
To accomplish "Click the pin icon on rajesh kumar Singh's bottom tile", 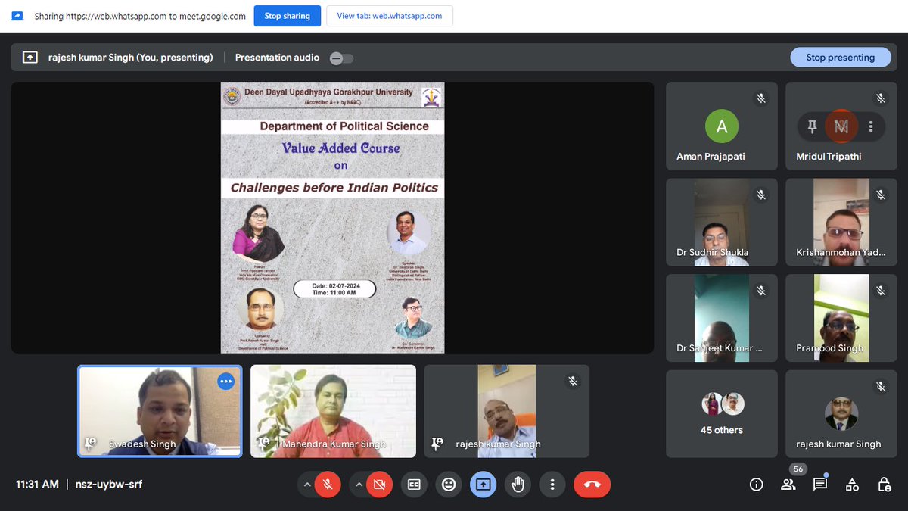I will 437,444.
